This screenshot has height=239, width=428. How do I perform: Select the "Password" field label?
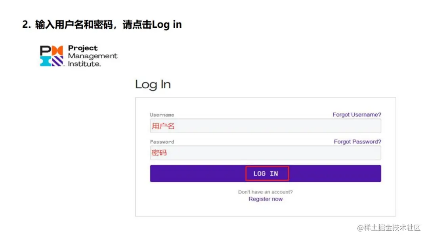click(x=162, y=142)
